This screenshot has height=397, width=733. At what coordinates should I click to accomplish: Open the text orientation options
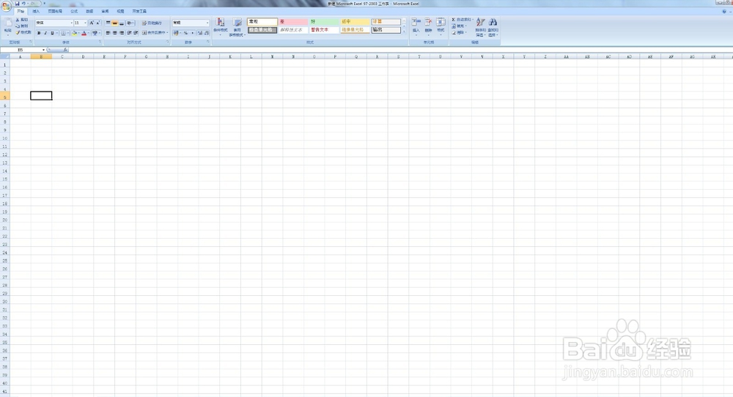[130, 23]
